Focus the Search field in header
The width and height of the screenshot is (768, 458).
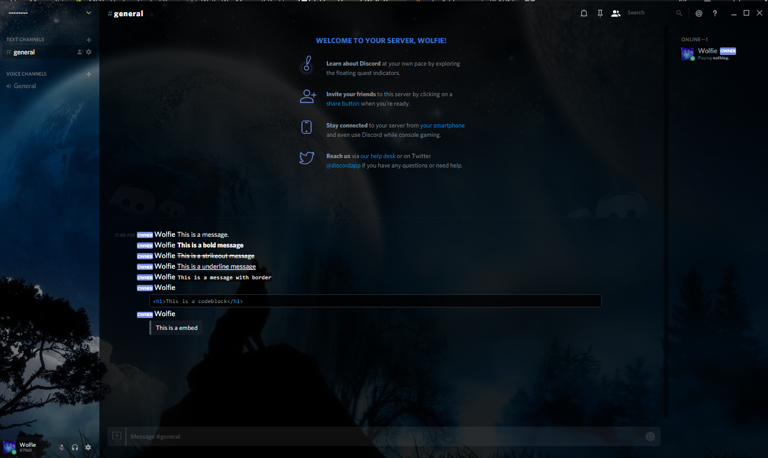tap(650, 12)
